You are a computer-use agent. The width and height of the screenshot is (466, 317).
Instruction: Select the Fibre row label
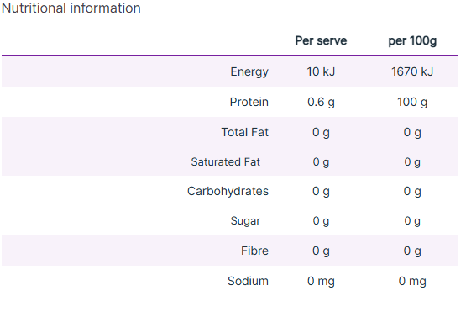[x=254, y=251]
